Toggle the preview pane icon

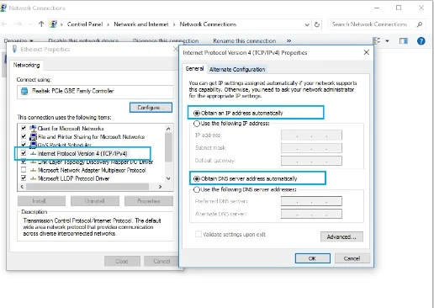pos(404,41)
